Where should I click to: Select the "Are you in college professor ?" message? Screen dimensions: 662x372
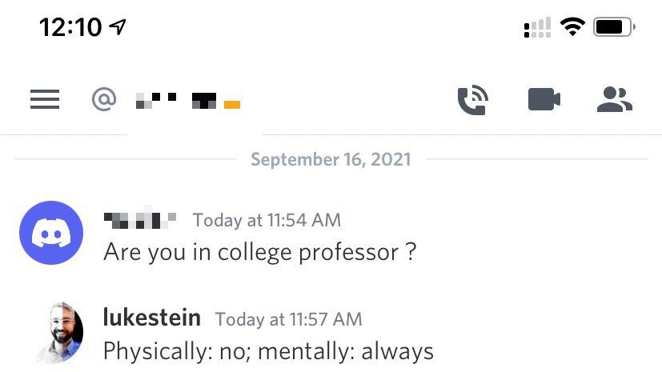click(260, 252)
